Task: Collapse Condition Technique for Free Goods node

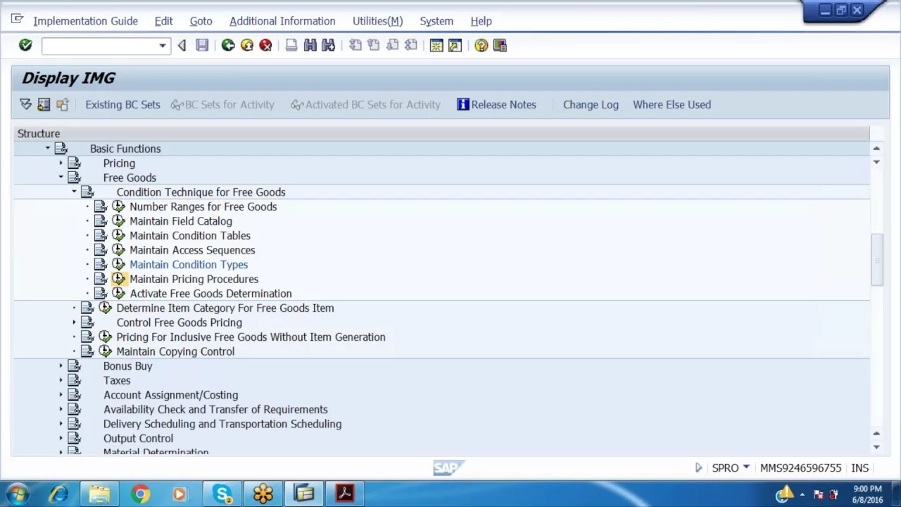Action: [74, 192]
